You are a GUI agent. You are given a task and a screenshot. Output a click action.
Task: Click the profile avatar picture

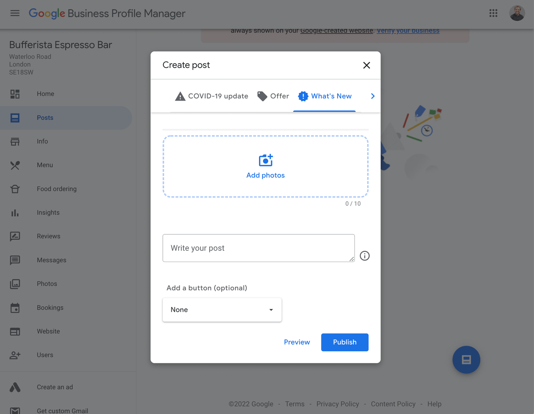coord(517,13)
